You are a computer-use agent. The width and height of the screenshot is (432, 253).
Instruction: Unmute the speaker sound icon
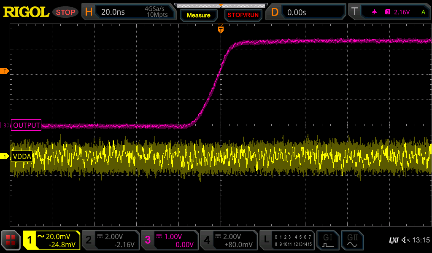point(405,240)
